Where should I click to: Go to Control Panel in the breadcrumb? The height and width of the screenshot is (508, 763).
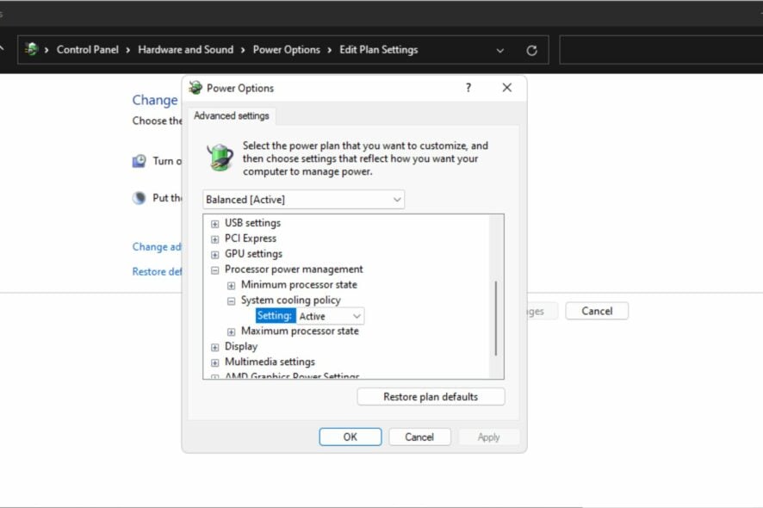click(x=88, y=50)
